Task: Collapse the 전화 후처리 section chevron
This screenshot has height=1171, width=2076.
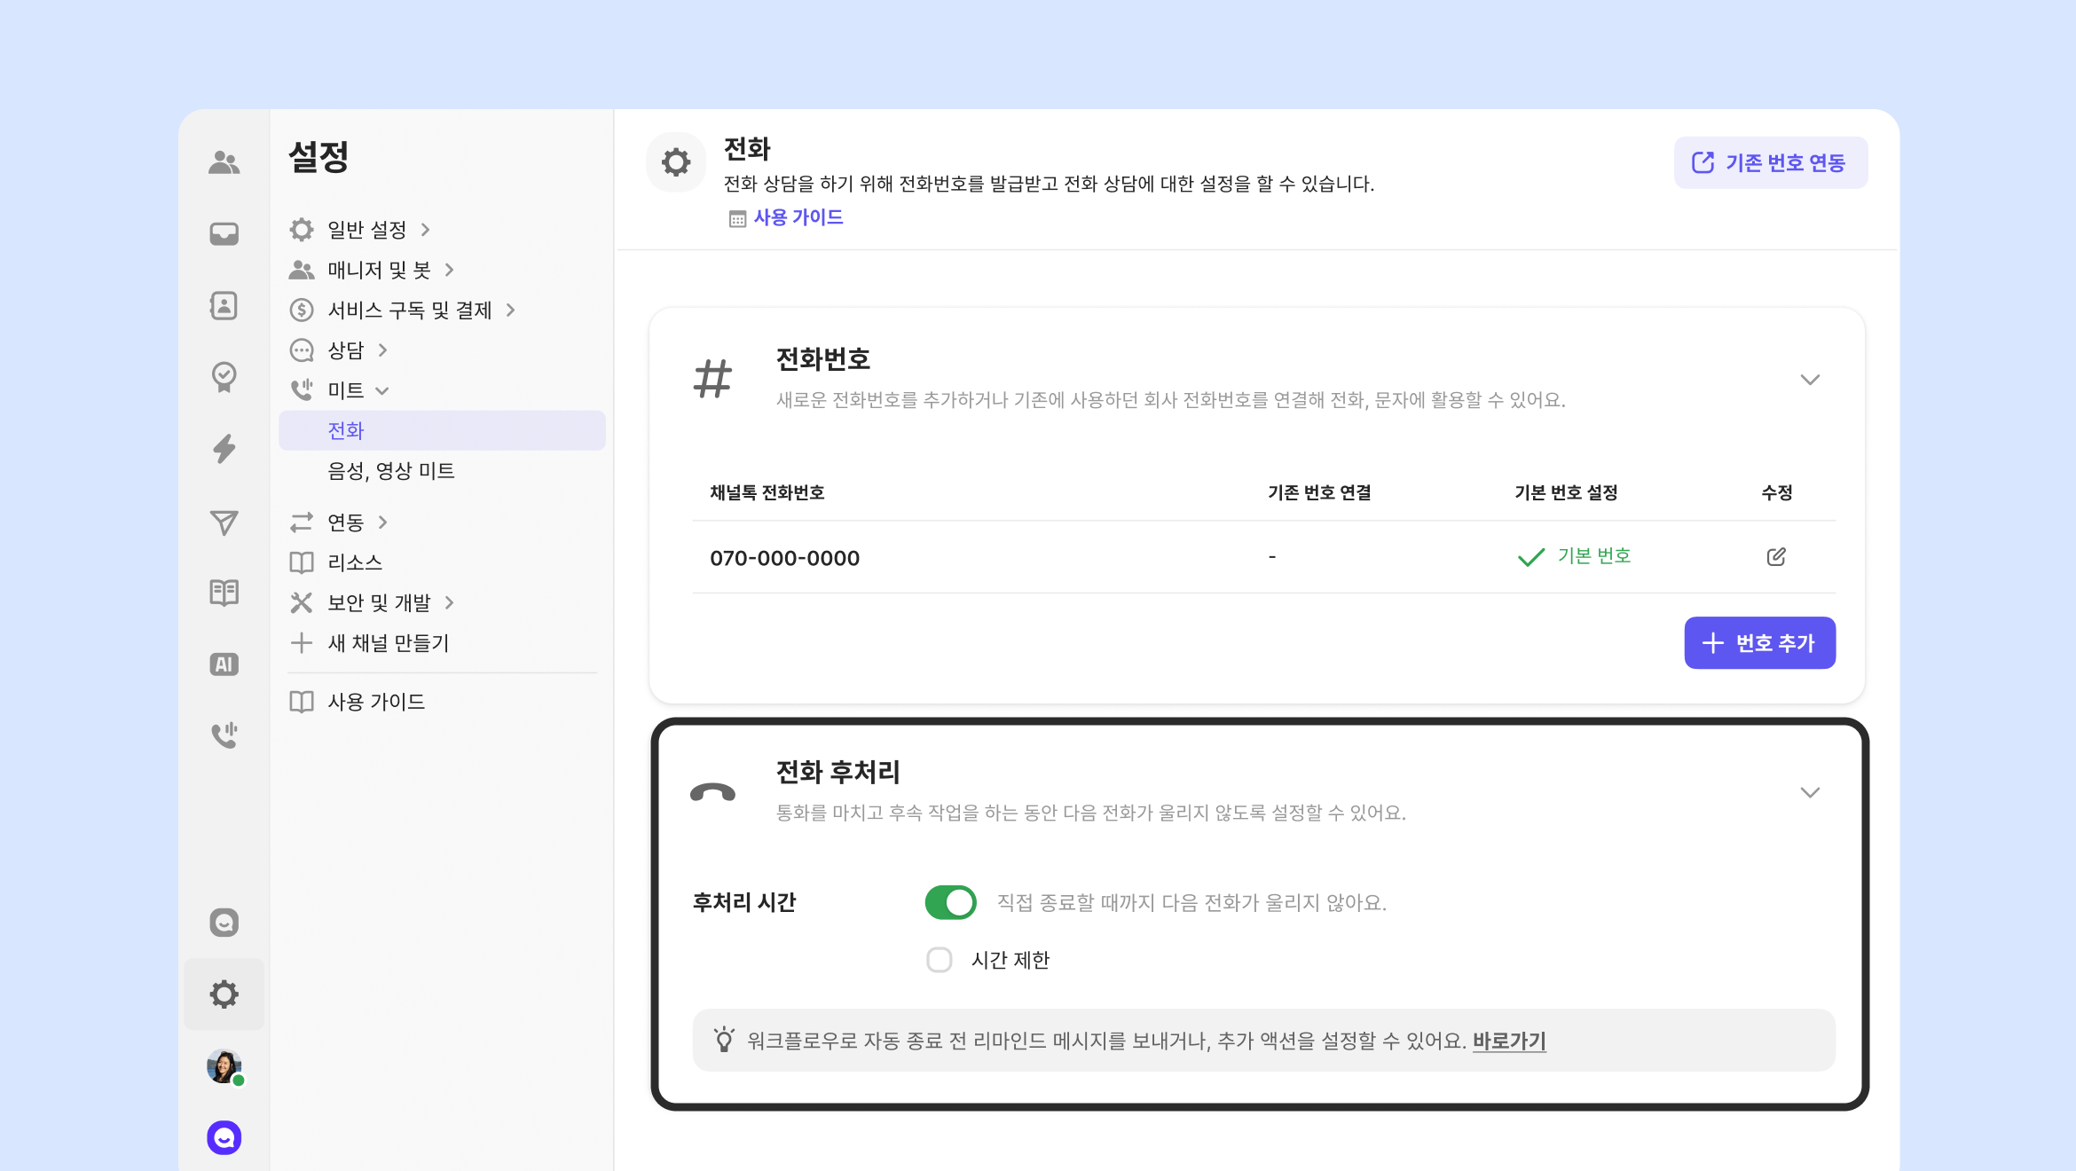Action: (1810, 792)
